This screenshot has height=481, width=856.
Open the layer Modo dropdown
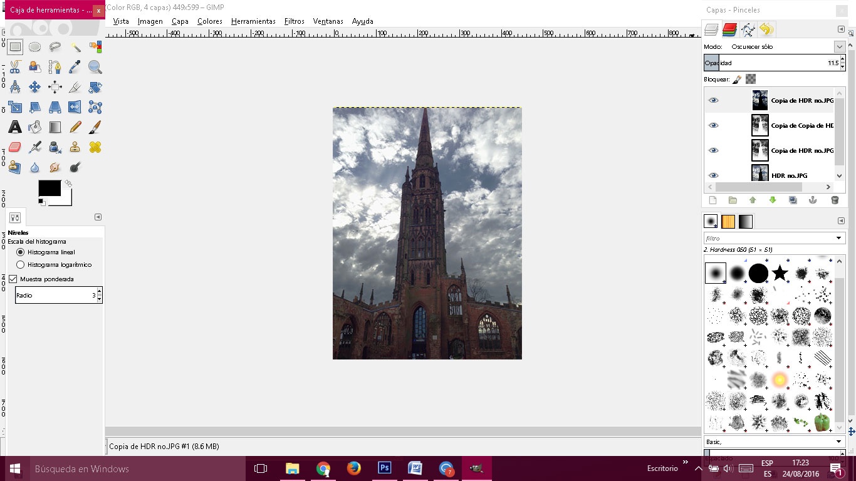839,47
